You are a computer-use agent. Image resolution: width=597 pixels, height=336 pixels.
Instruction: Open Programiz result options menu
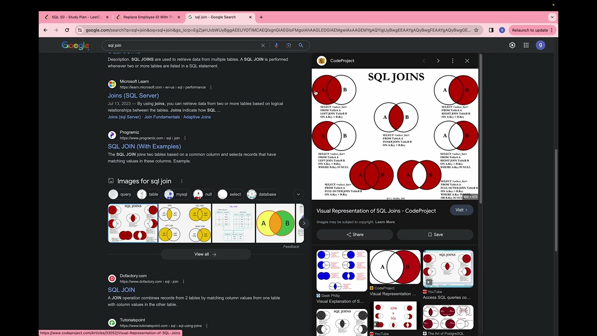[185, 138]
